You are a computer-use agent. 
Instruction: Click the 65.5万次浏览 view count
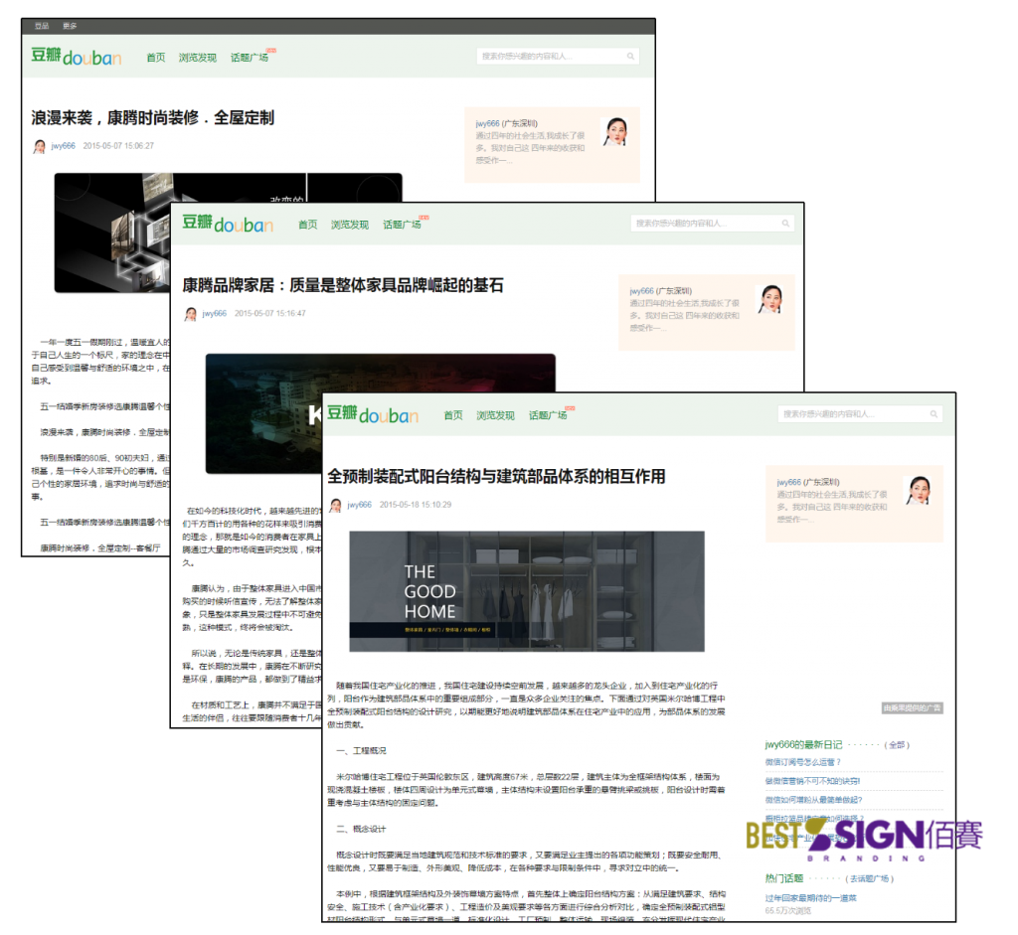[788, 911]
